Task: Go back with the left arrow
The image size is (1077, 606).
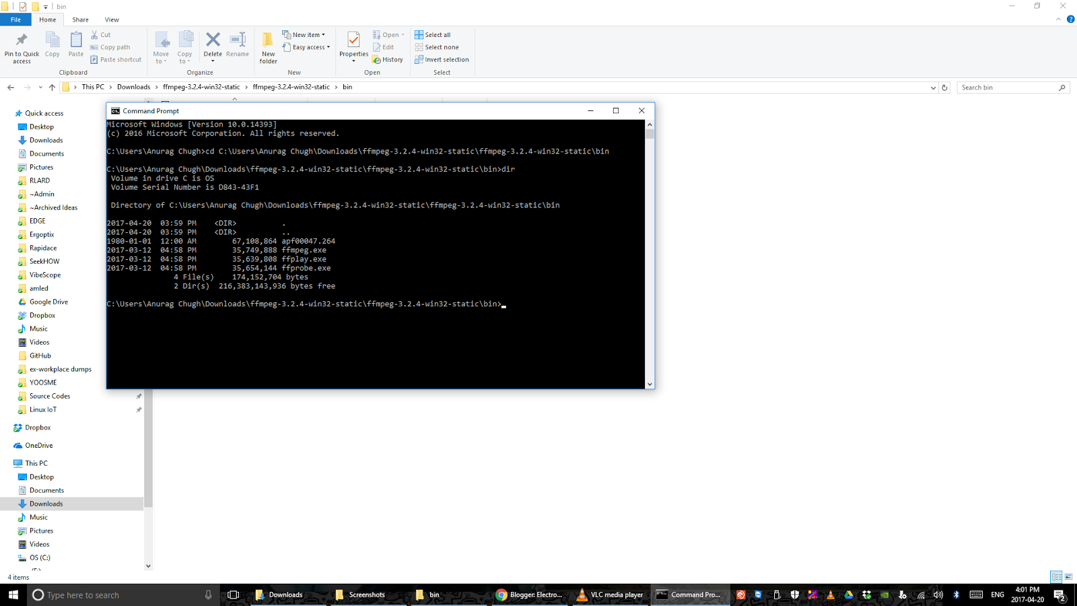Action: [x=11, y=88]
